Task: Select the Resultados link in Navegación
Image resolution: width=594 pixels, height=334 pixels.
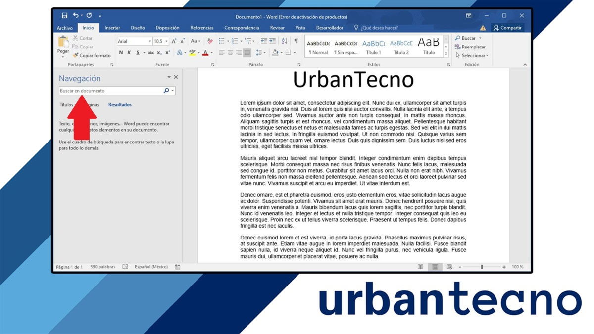Action: pos(120,104)
